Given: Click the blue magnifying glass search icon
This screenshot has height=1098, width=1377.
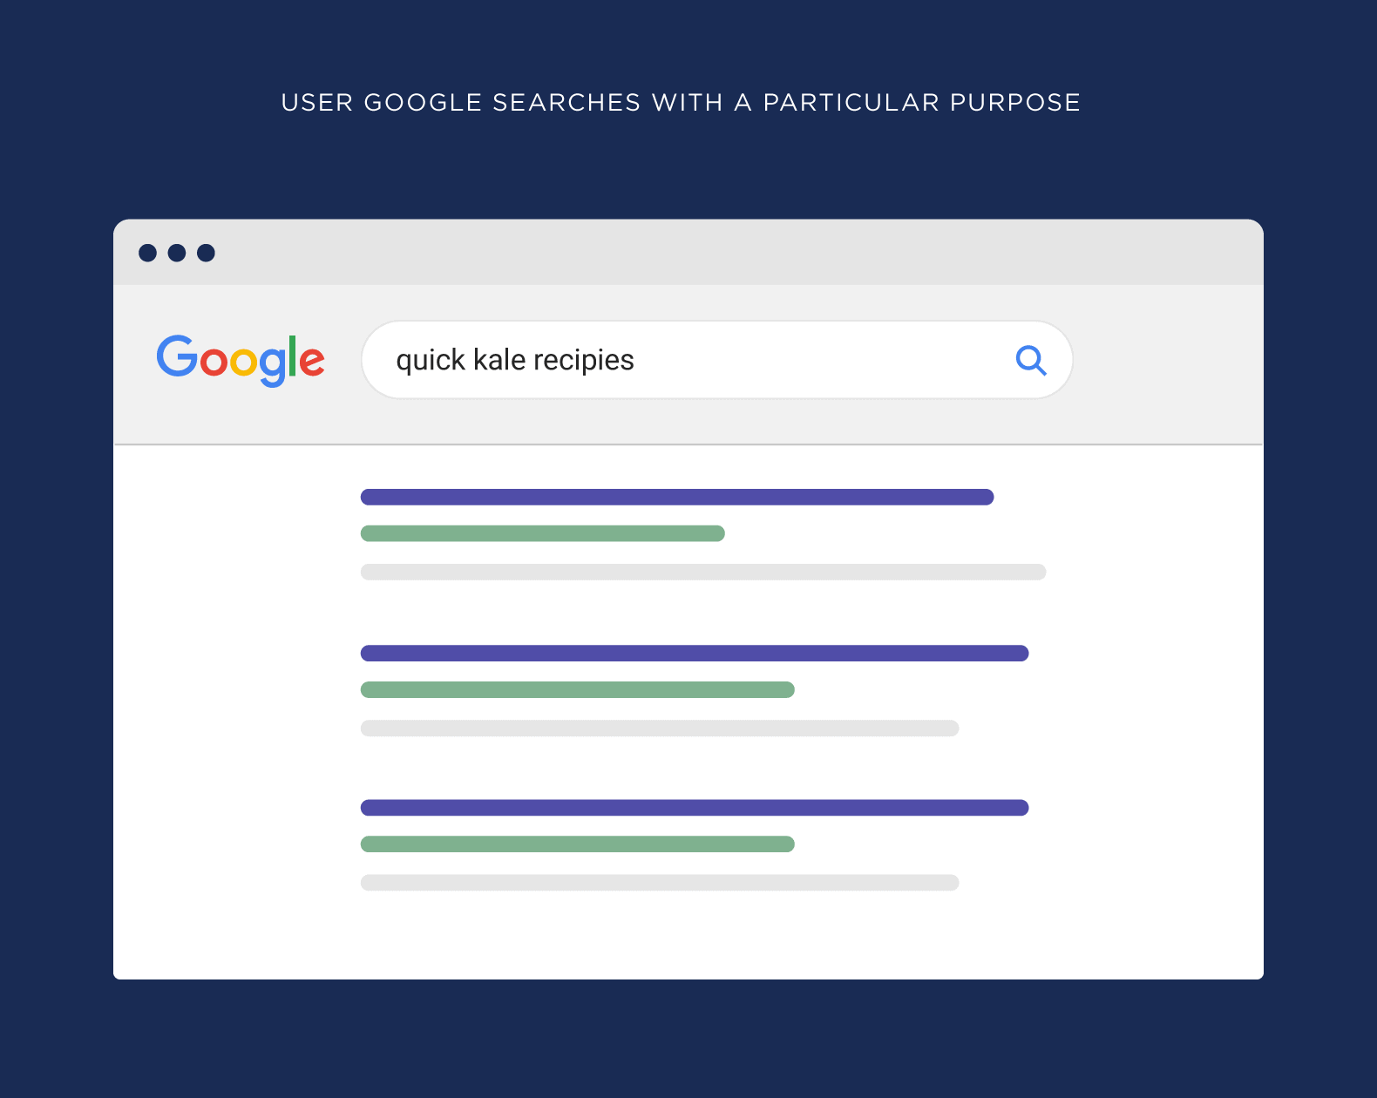Looking at the screenshot, I should point(1031,360).
